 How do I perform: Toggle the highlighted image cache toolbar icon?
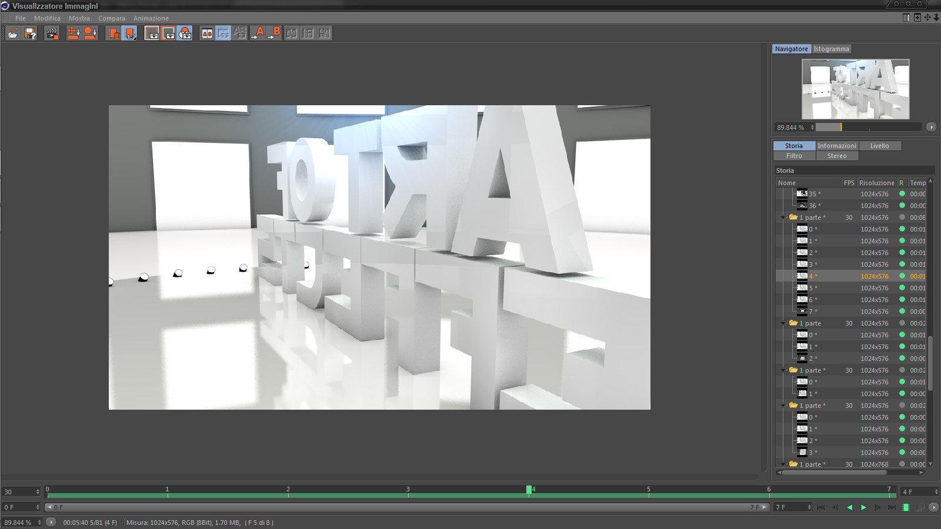[x=129, y=34]
